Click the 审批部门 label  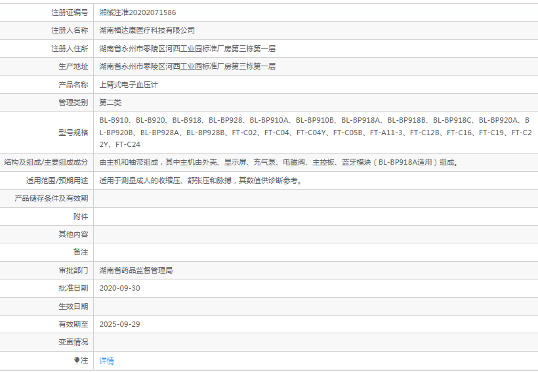[73, 270]
